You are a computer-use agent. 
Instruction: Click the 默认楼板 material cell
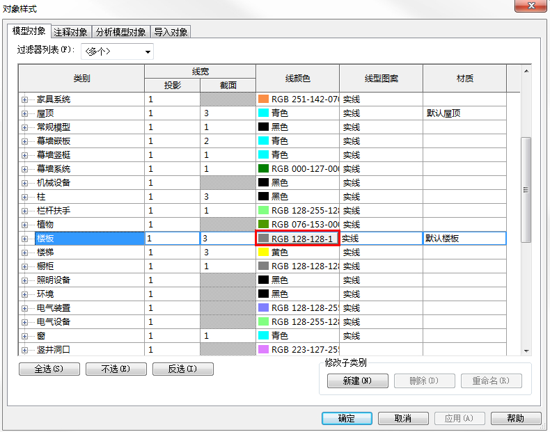click(465, 239)
